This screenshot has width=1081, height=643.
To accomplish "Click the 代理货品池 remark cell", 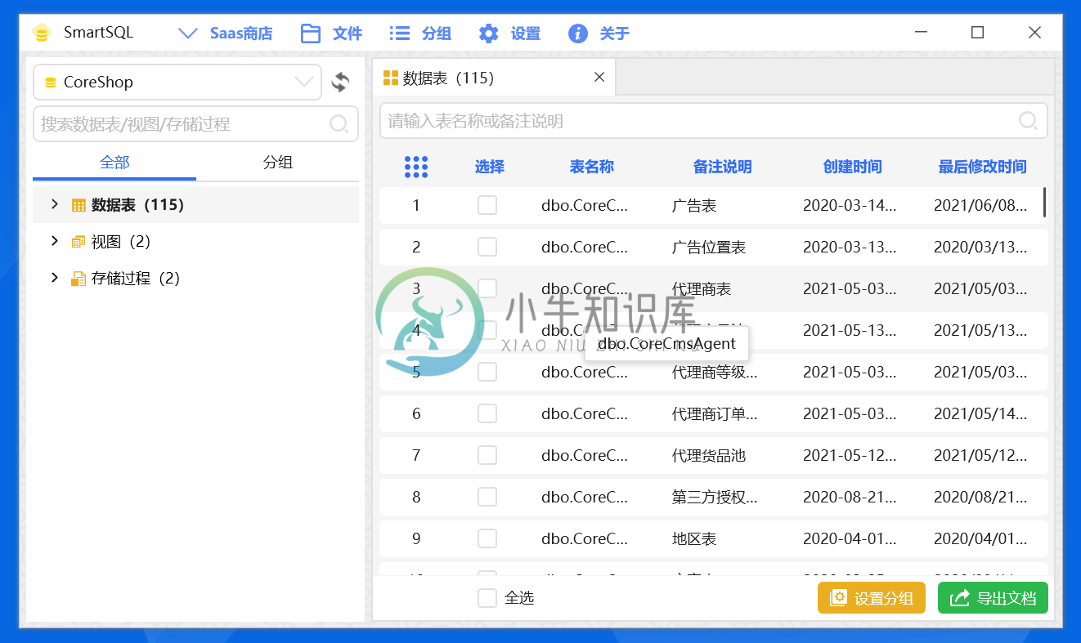I will (709, 456).
